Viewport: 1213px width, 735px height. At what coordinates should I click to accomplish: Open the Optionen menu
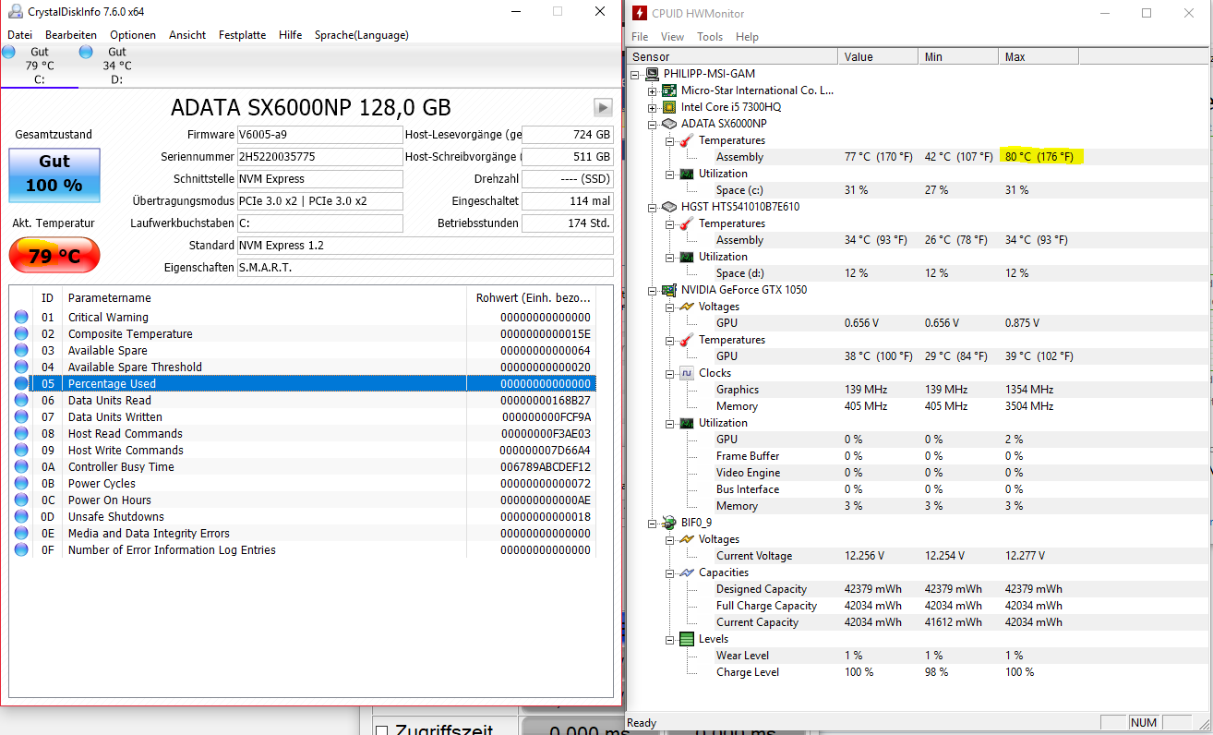tap(133, 35)
